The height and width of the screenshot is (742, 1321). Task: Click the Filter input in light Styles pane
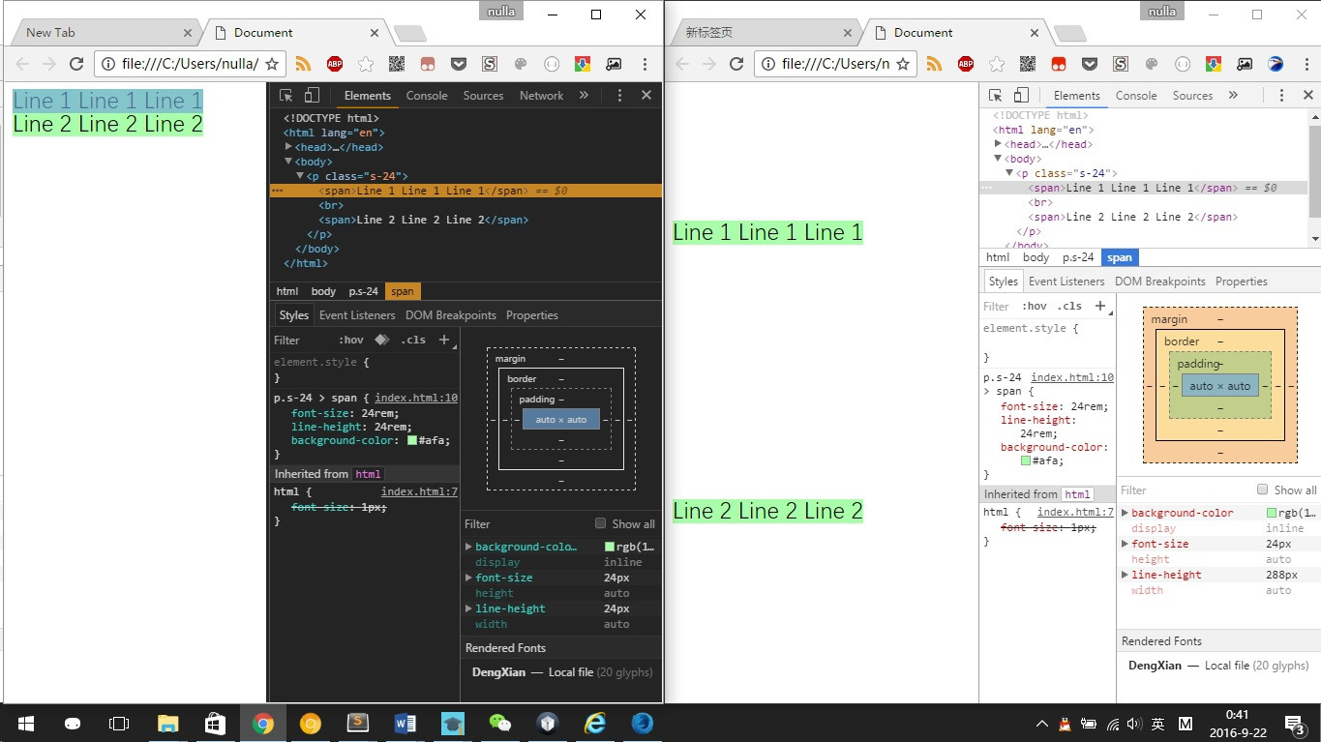point(996,306)
